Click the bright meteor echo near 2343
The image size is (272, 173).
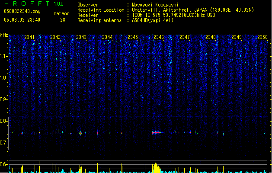pos(80,133)
